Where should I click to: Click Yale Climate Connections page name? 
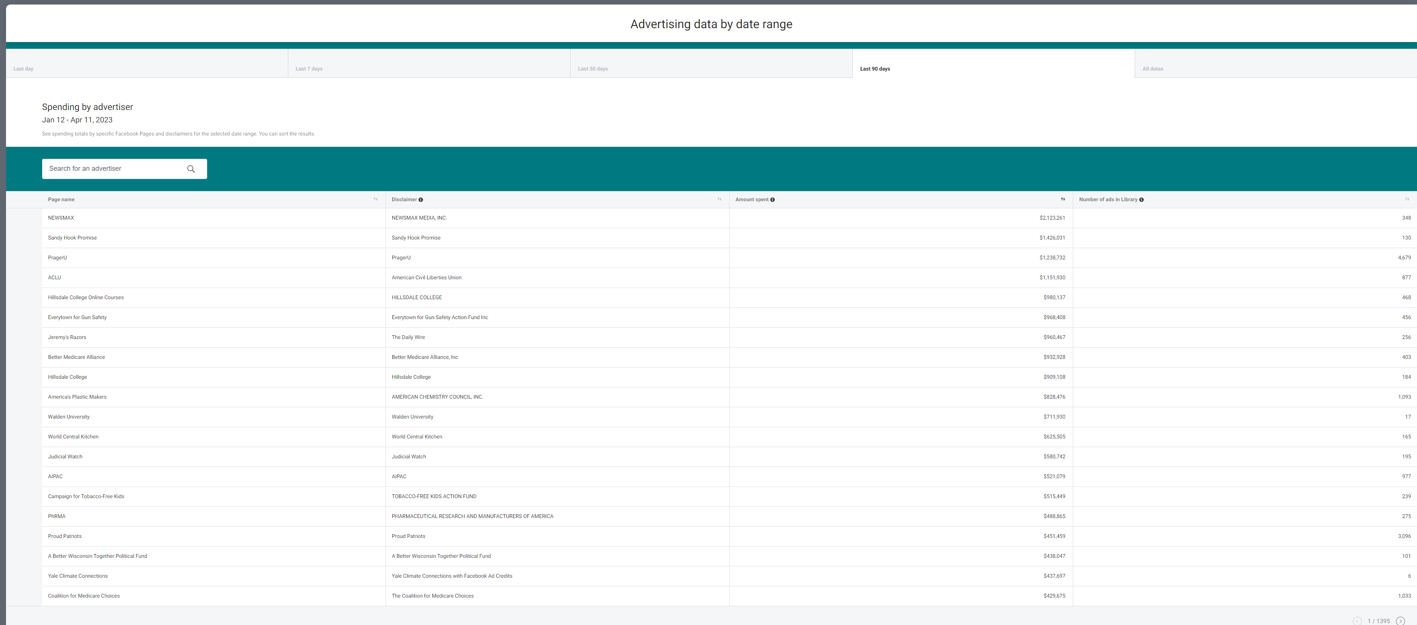tap(78, 576)
